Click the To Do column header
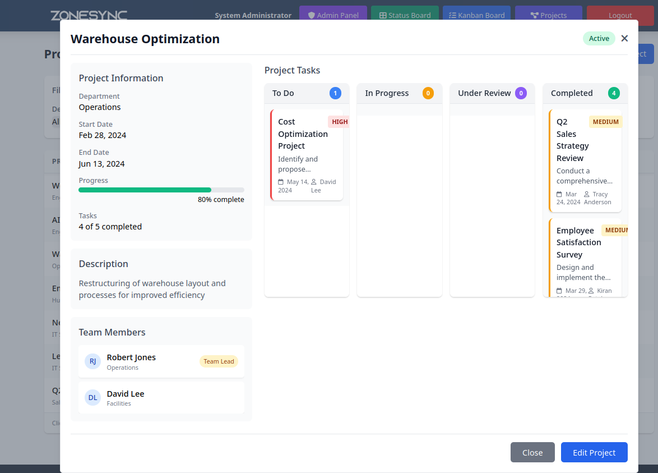The height and width of the screenshot is (473, 658). 307,93
